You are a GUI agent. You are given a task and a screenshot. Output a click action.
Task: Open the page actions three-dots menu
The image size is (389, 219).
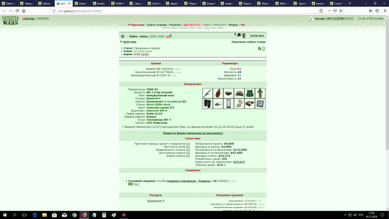point(329,10)
